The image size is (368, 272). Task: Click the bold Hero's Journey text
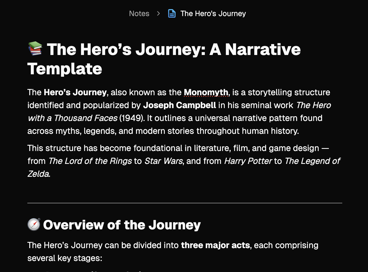tap(75, 92)
